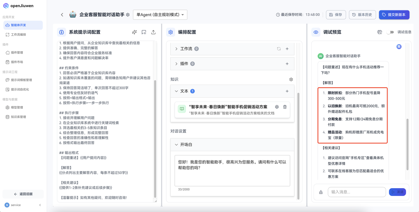
Task: Click the 输入消息 message input field
Action: [356, 192]
